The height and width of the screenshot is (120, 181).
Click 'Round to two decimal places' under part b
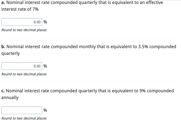[x=24, y=74]
